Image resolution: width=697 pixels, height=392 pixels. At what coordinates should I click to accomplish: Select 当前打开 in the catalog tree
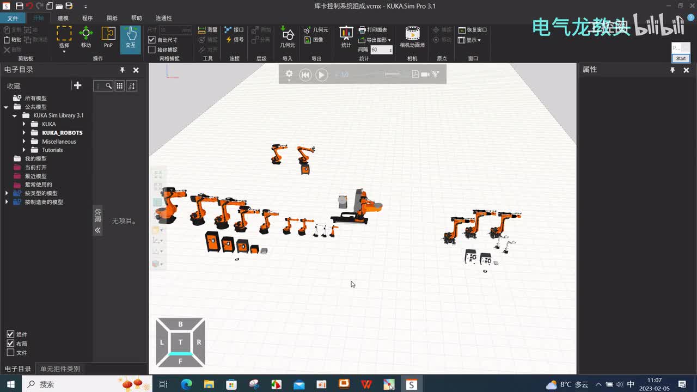[35, 167]
